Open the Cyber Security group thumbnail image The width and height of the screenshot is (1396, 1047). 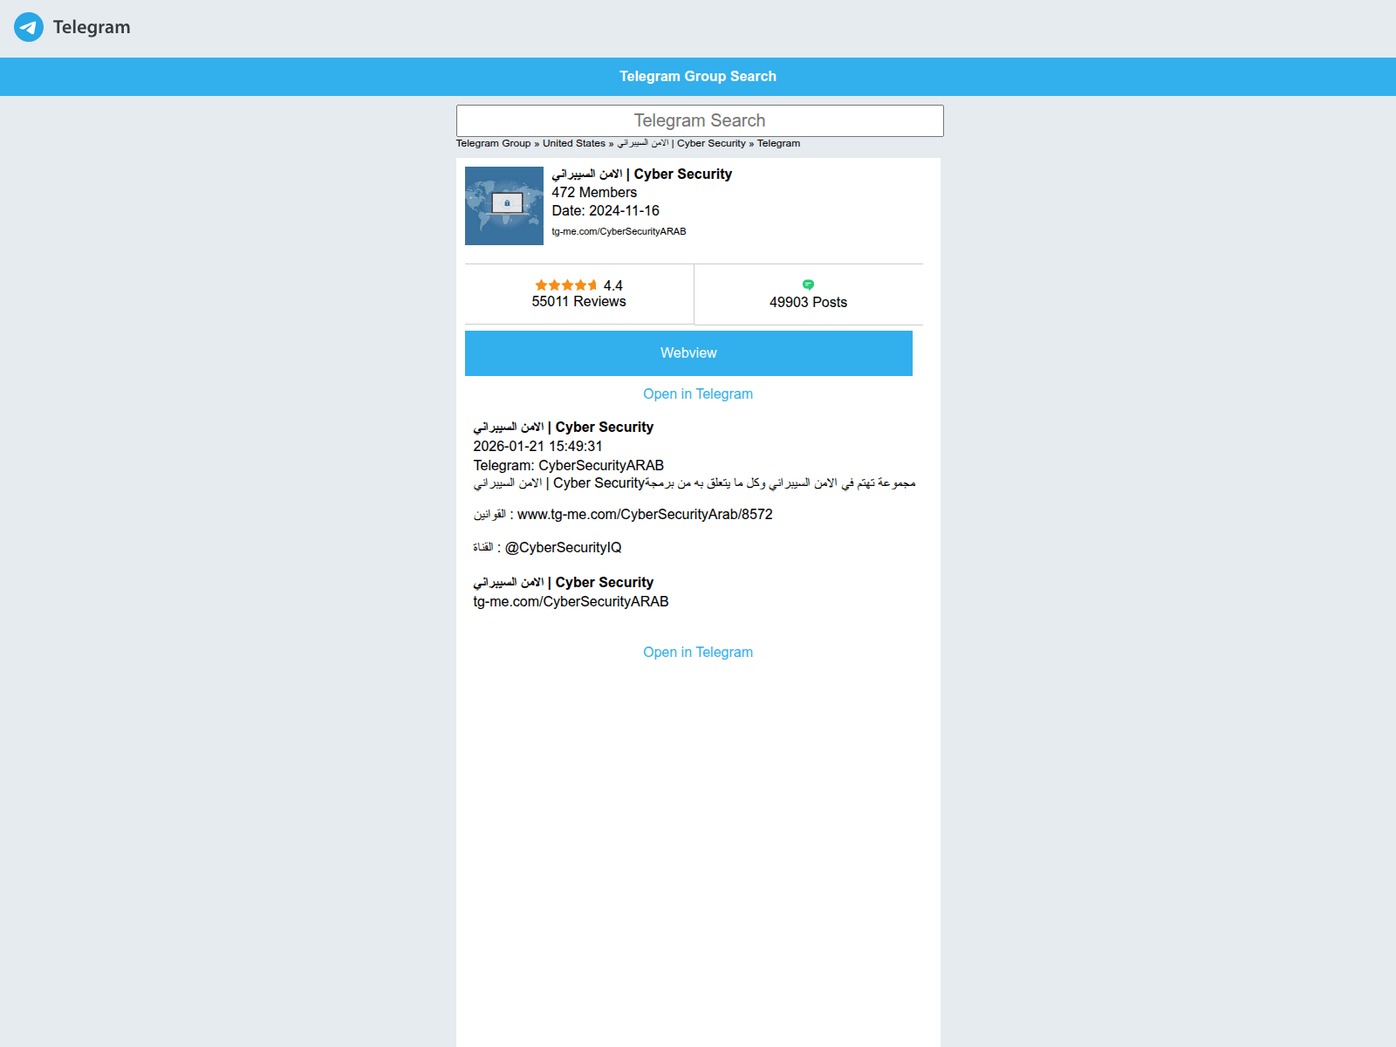tap(504, 206)
